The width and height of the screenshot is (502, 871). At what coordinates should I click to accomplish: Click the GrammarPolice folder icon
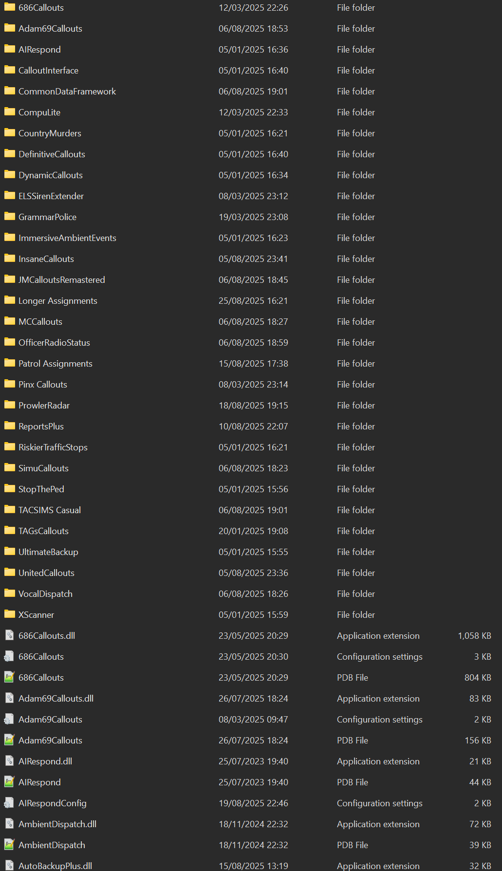click(9, 217)
